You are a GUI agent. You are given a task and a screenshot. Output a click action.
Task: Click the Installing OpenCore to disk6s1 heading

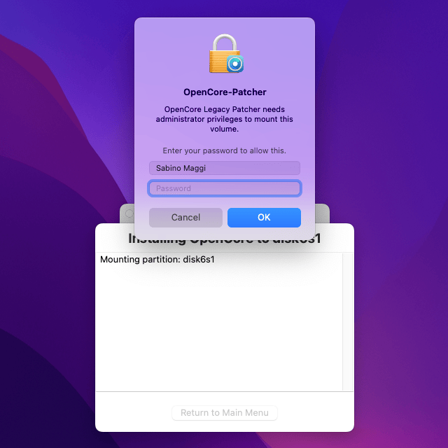point(225,239)
